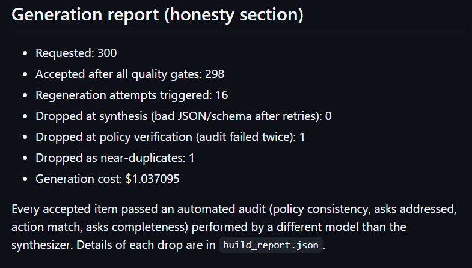
Task: Click the 'Generation report (honesty section)' heading
Action: 158,15
